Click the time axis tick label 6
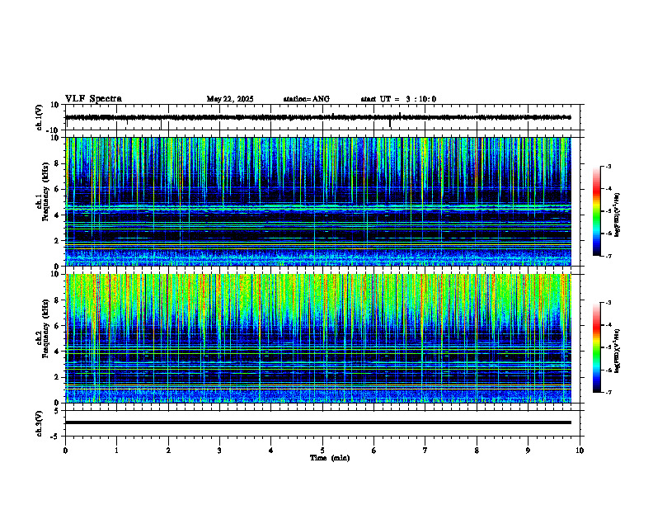The height and width of the screenshot is (505, 653). (374, 451)
